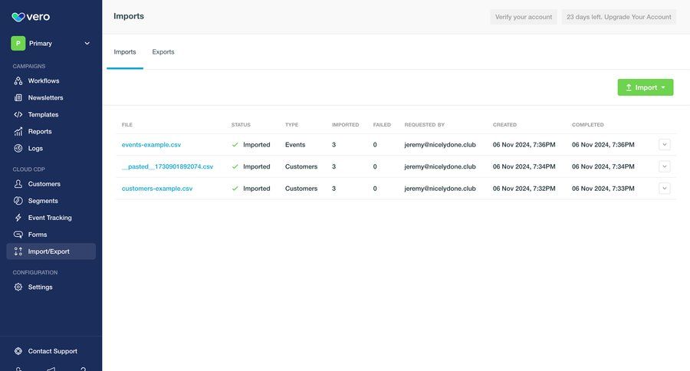Open the Reports chart icon

pyautogui.click(x=18, y=131)
